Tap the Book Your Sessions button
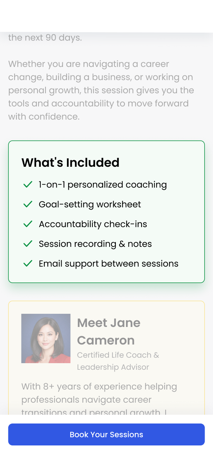The height and width of the screenshot is (463, 213). click(x=106, y=434)
